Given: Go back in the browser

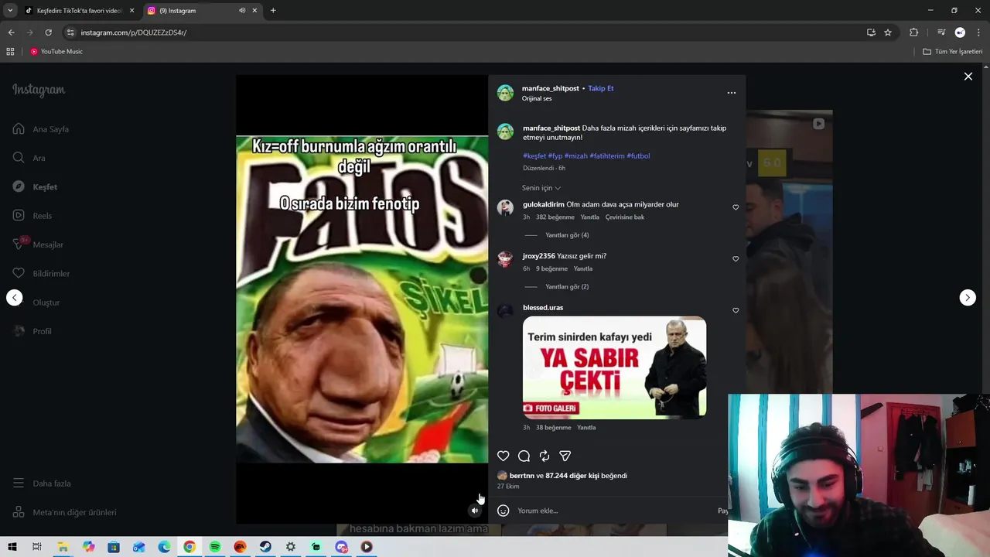Looking at the screenshot, I should point(11,32).
